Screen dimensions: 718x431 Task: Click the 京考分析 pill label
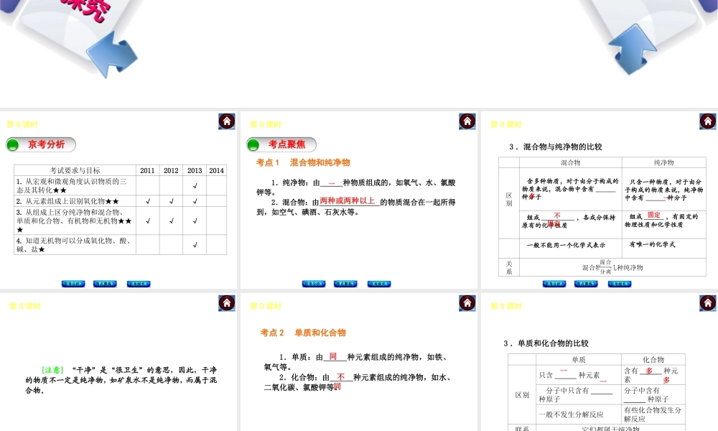coord(41,144)
